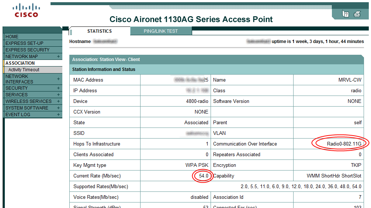The width and height of the screenshot is (371, 208).
Task: Click the printer icon in the header
Action: tap(357, 14)
